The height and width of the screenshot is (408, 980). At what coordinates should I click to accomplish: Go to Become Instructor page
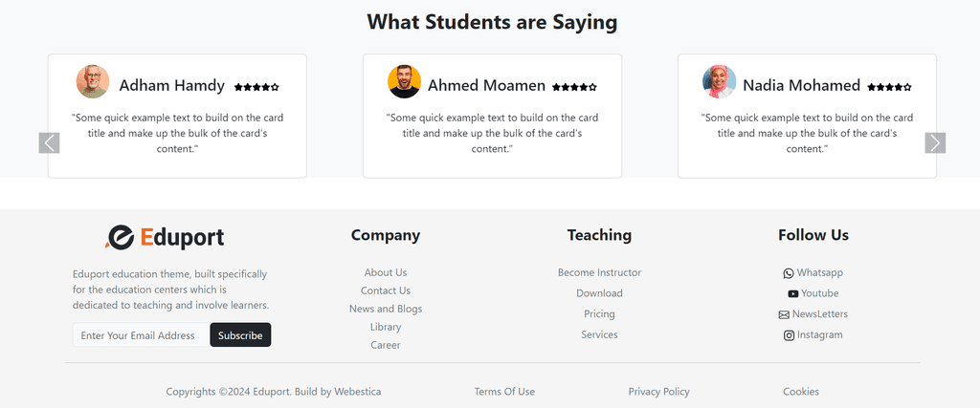pyautogui.click(x=599, y=272)
